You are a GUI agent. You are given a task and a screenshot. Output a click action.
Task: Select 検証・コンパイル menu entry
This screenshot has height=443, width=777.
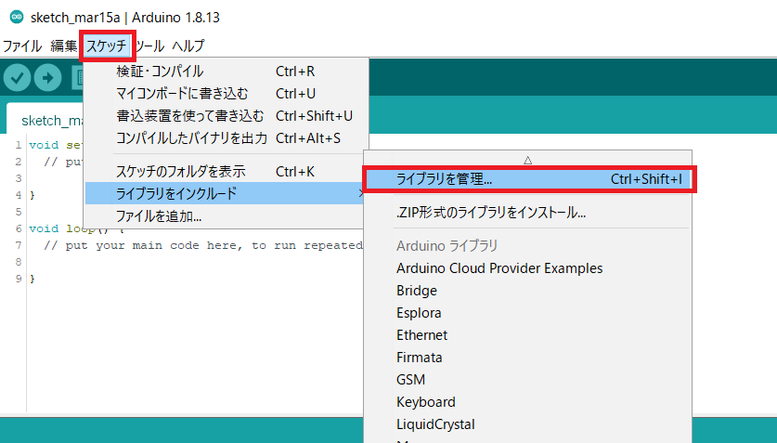(227, 72)
